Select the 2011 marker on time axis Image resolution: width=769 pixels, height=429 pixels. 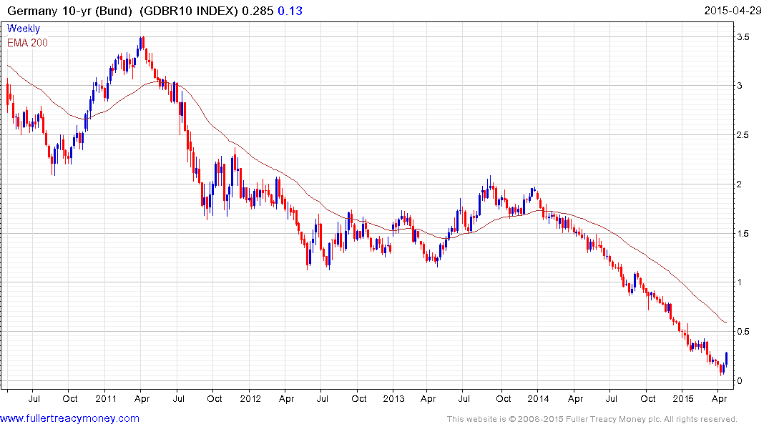105,398
